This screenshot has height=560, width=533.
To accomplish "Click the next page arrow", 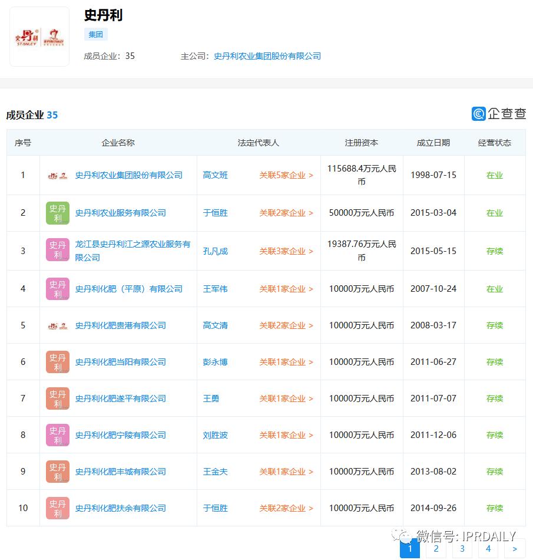I will click(514, 548).
